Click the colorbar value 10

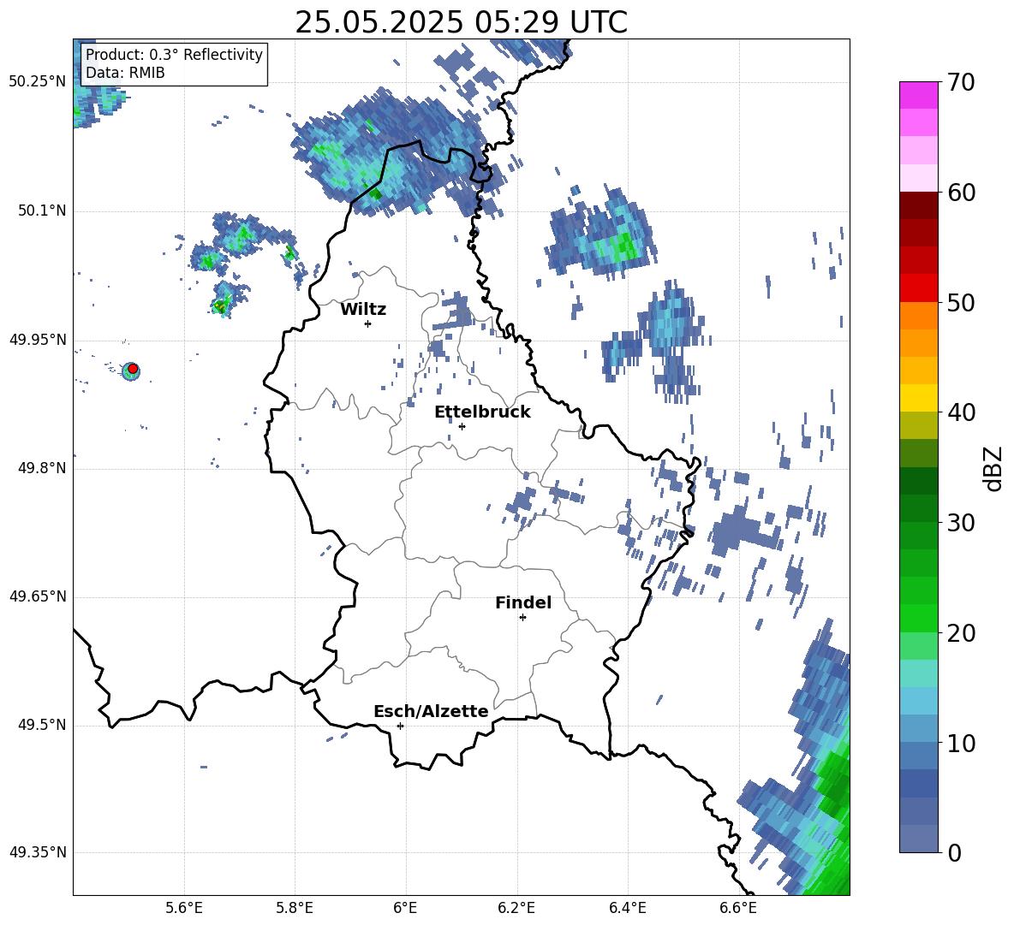point(961,743)
